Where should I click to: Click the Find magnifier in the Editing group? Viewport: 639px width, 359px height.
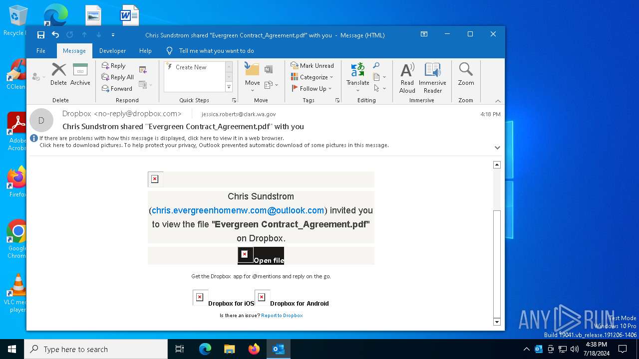click(x=376, y=65)
